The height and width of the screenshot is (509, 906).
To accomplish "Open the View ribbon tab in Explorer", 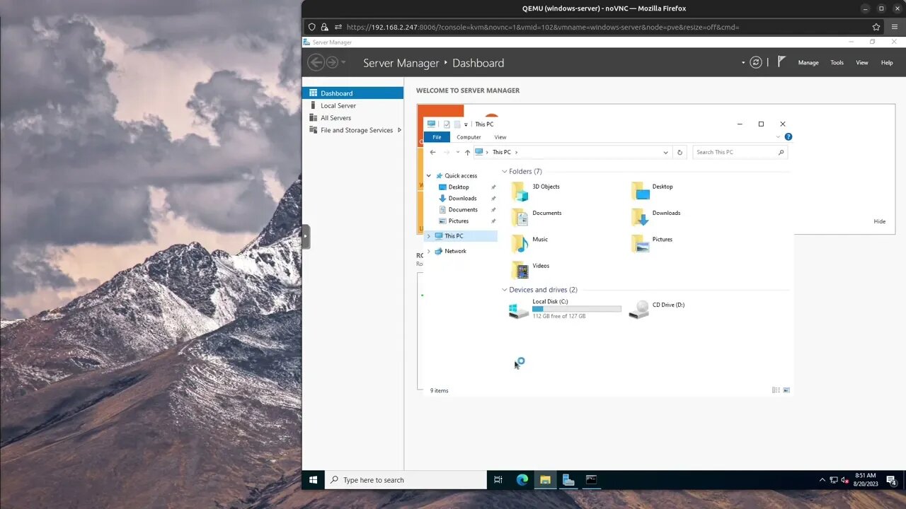I will tap(500, 137).
